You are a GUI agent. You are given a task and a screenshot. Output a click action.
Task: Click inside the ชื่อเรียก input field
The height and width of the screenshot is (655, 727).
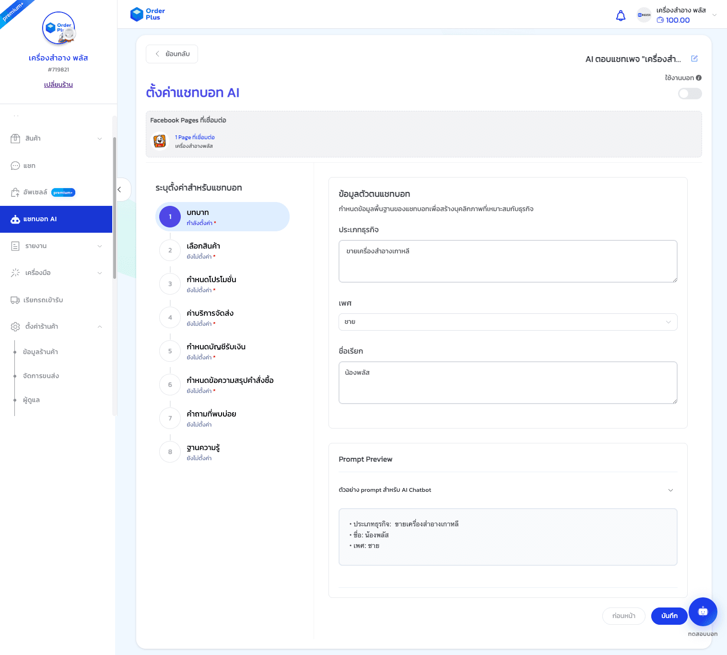point(507,382)
